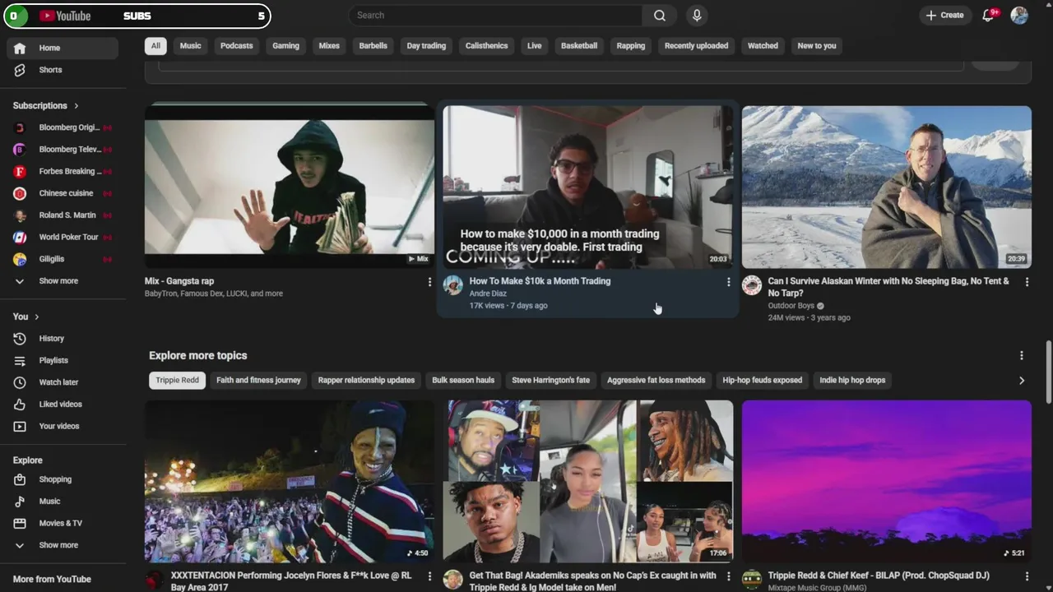Image resolution: width=1053 pixels, height=592 pixels.
Task: Open options for Trippie Redd BILAP video
Action: (x=1027, y=577)
